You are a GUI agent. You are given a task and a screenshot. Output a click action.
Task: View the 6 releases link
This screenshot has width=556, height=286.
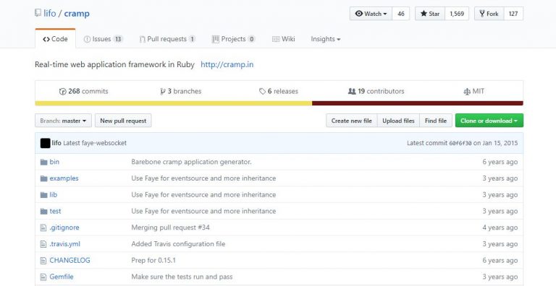pyautogui.click(x=278, y=91)
